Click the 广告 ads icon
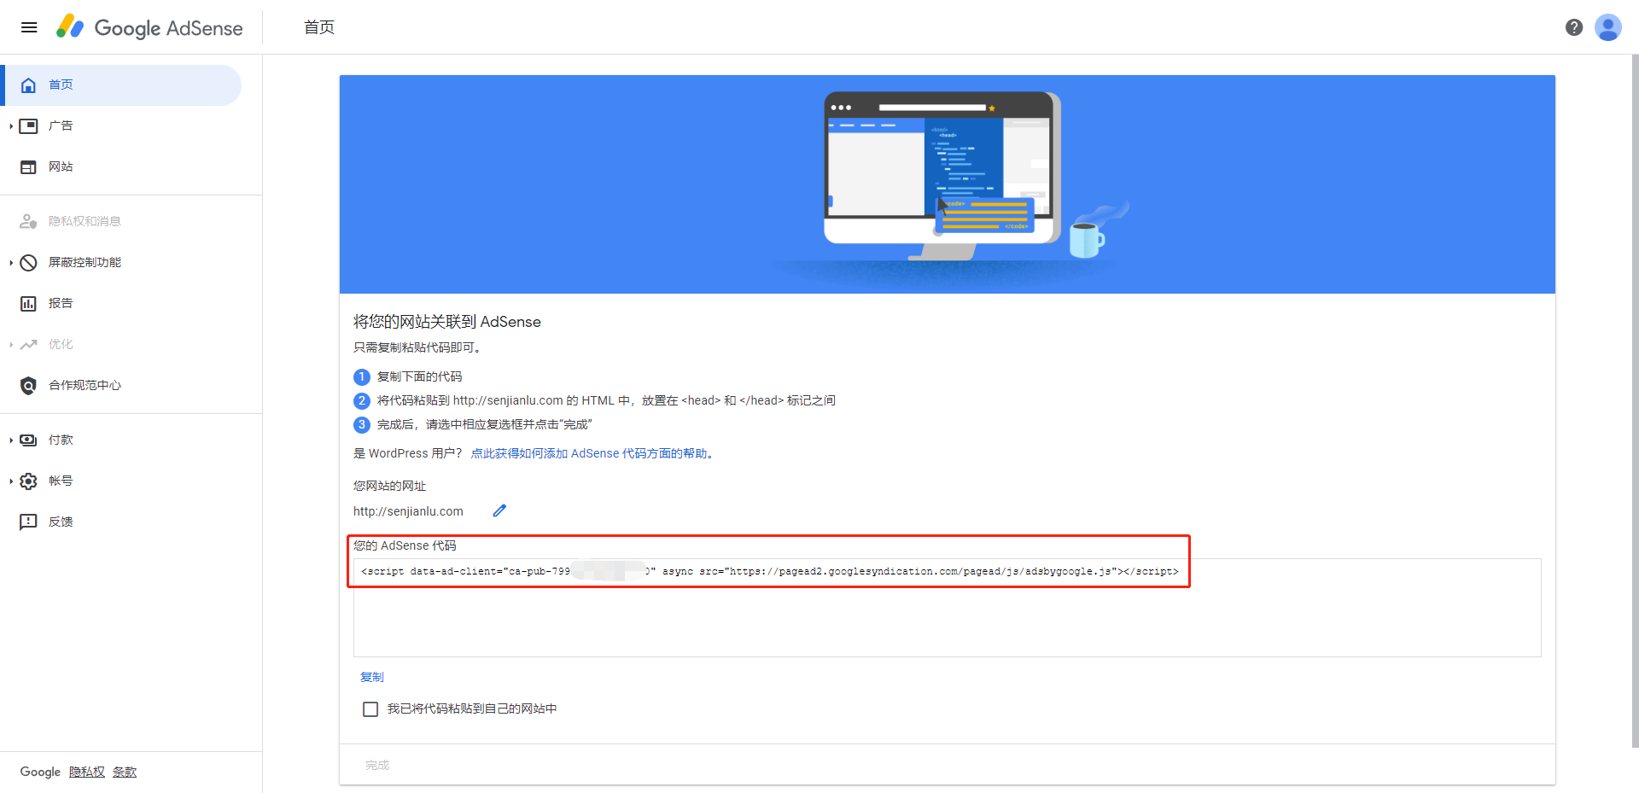 point(28,126)
